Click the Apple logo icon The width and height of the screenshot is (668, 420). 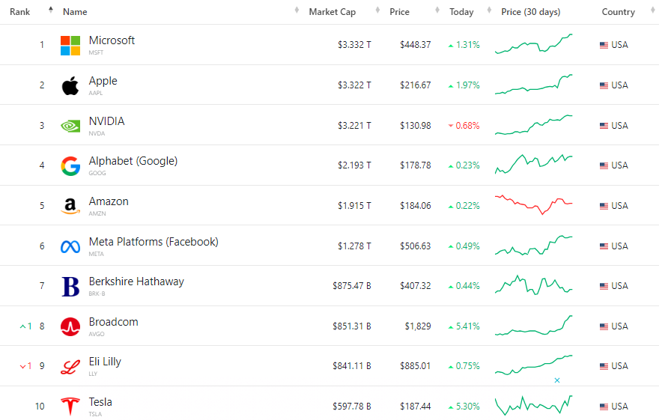point(70,86)
